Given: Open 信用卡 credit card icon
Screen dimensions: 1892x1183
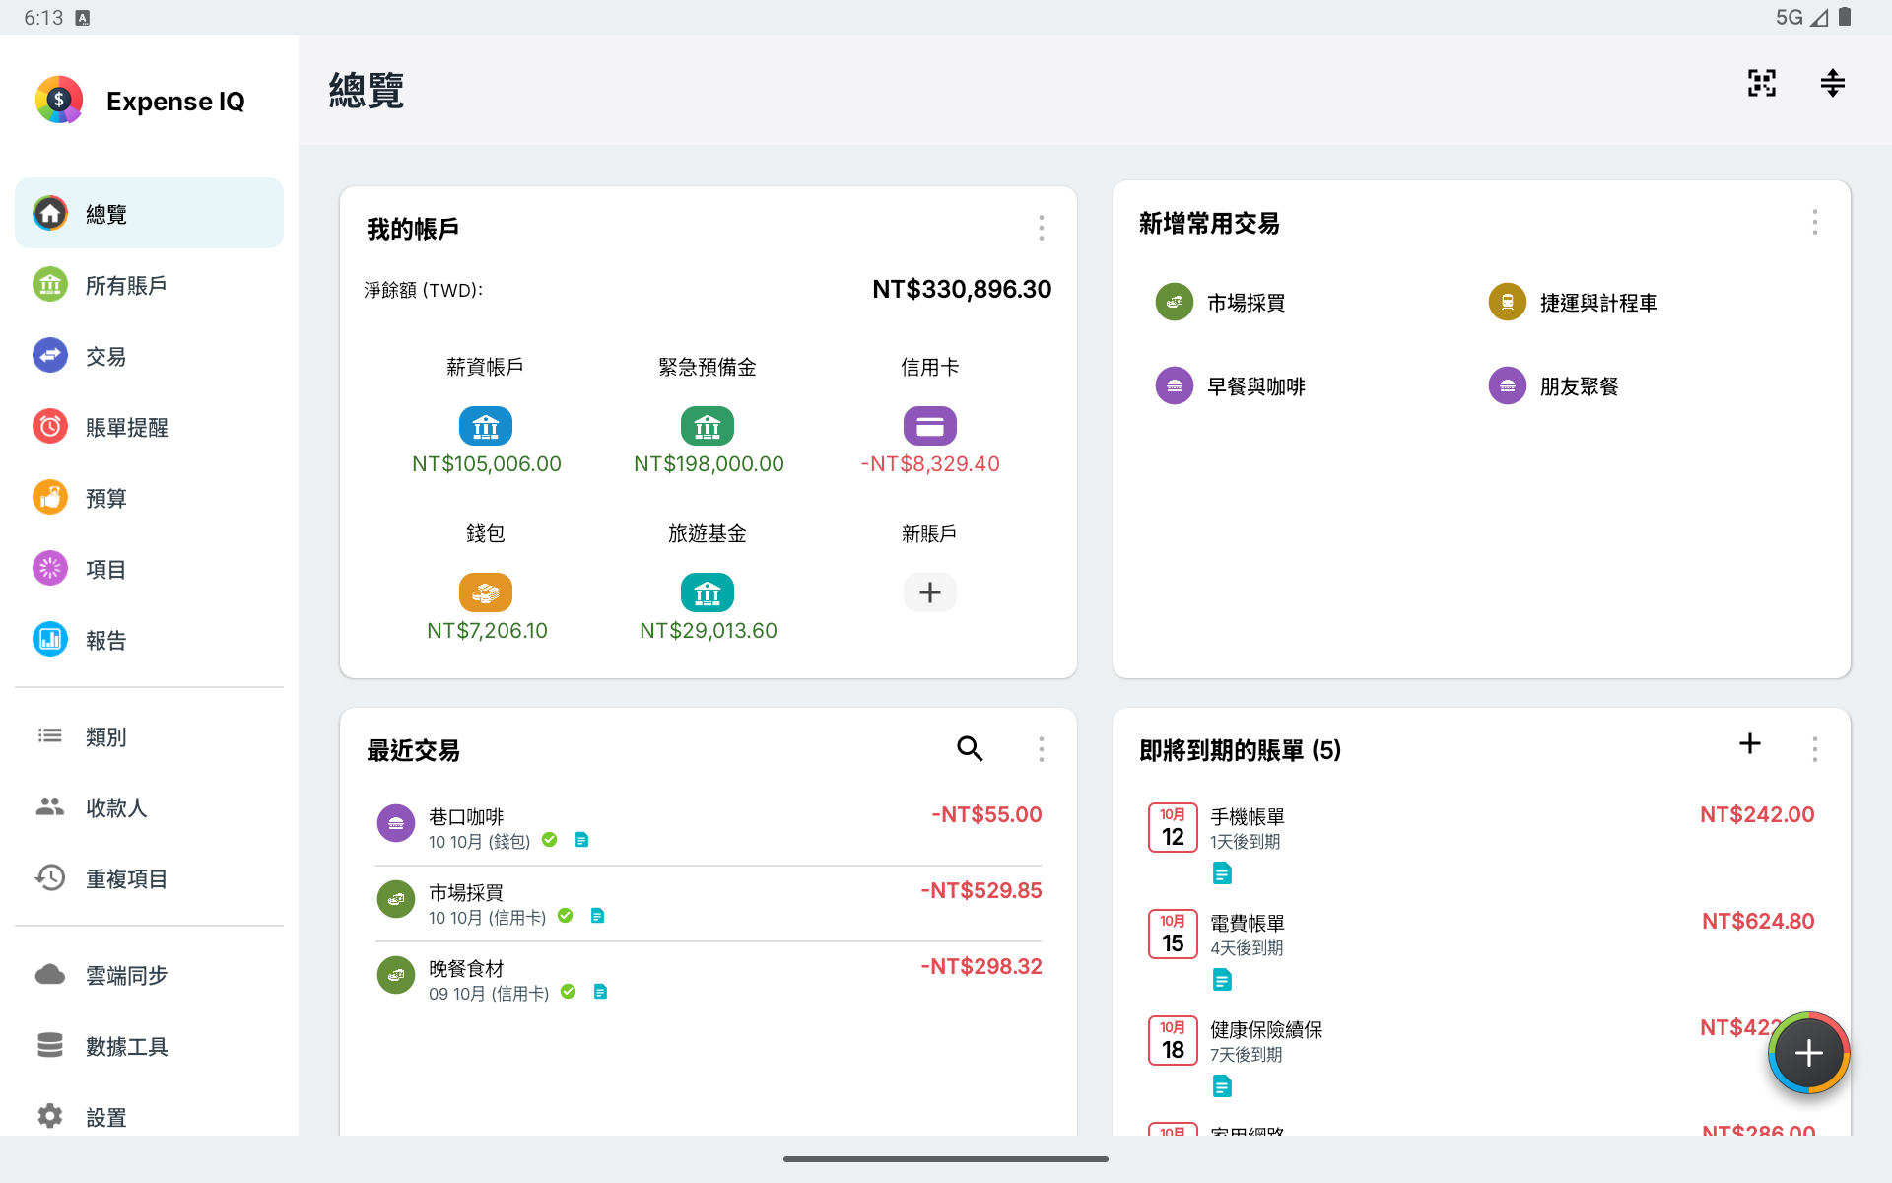Looking at the screenshot, I should (x=929, y=426).
